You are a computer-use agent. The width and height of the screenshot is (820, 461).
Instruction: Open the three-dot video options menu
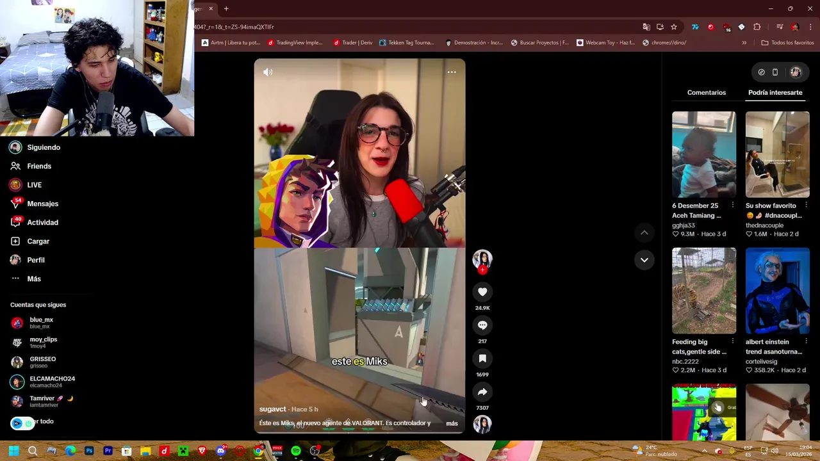[452, 72]
